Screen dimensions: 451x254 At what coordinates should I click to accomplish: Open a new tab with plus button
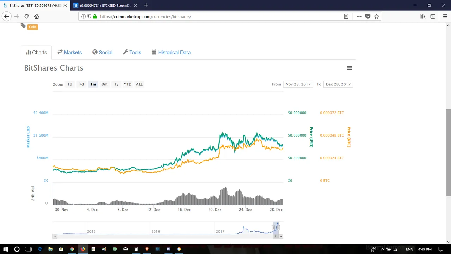click(146, 5)
